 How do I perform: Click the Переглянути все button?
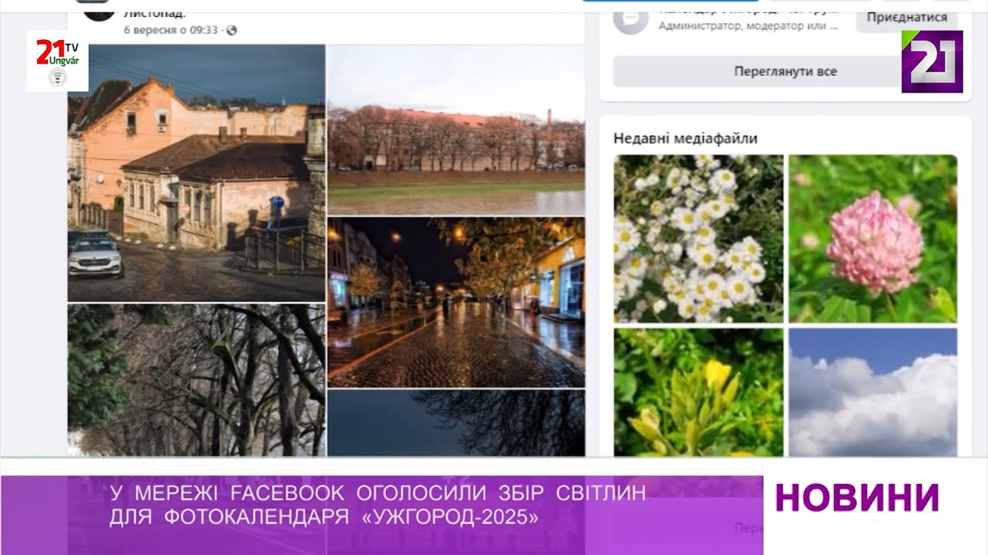click(785, 72)
